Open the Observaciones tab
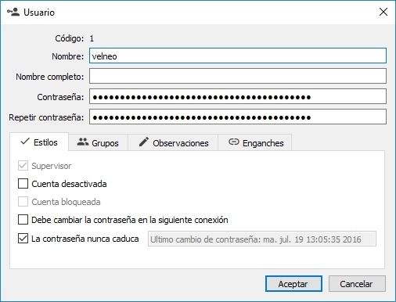Viewport: 396px width, 302px height. [x=173, y=142]
